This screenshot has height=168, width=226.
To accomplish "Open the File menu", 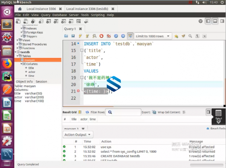I will click(18, 15).
